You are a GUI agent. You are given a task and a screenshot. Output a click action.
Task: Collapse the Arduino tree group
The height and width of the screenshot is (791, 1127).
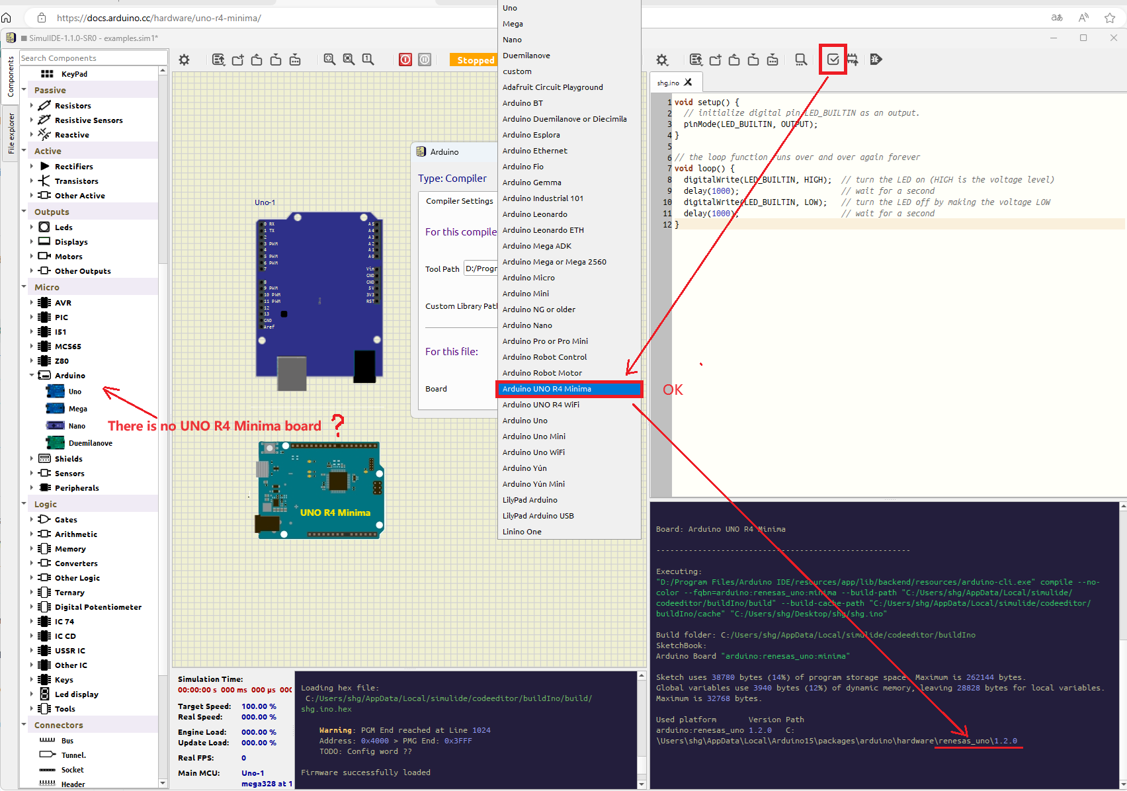point(32,375)
